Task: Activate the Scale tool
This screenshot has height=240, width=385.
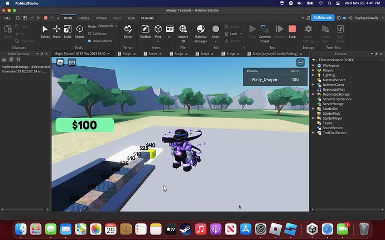Action: (68, 32)
